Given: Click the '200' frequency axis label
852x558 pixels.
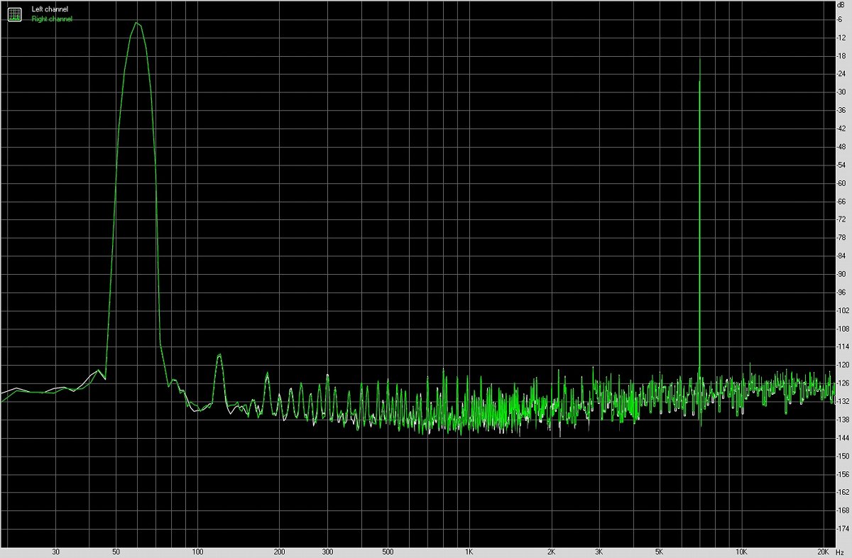Looking at the screenshot, I should coord(280,551).
